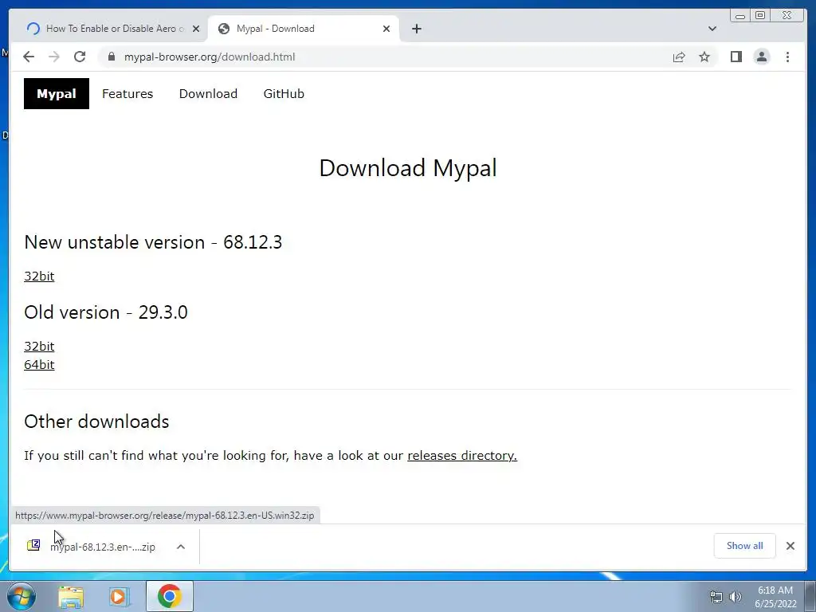
Task: Open the releases directory link
Action: coord(462,455)
